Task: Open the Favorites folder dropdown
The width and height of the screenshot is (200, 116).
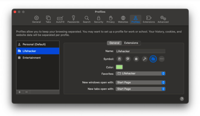Action: point(141,74)
